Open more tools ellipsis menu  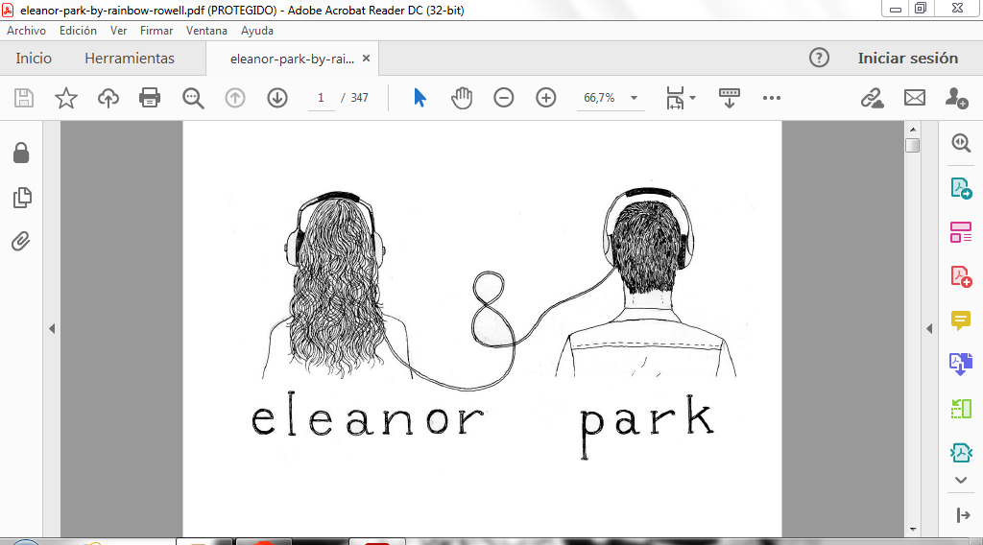pyautogui.click(x=772, y=98)
